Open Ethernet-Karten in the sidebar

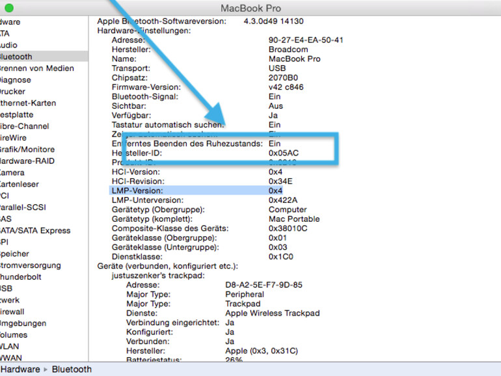tap(28, 103)
